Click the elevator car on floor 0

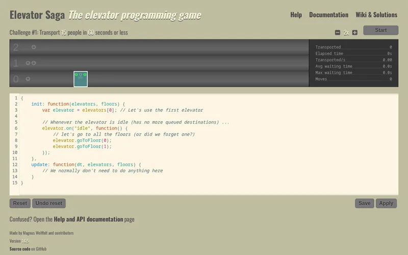point(81,79)
